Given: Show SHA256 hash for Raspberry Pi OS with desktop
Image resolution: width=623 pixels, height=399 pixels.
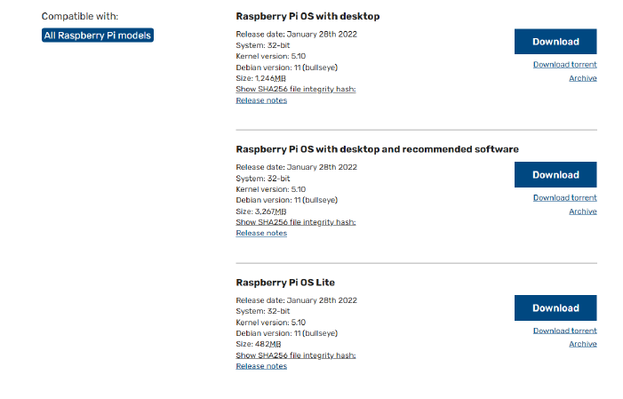Looking at the screenshot, I should 295,89.
